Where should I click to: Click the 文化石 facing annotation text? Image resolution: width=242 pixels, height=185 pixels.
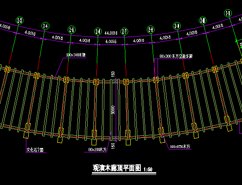point(35,150)
